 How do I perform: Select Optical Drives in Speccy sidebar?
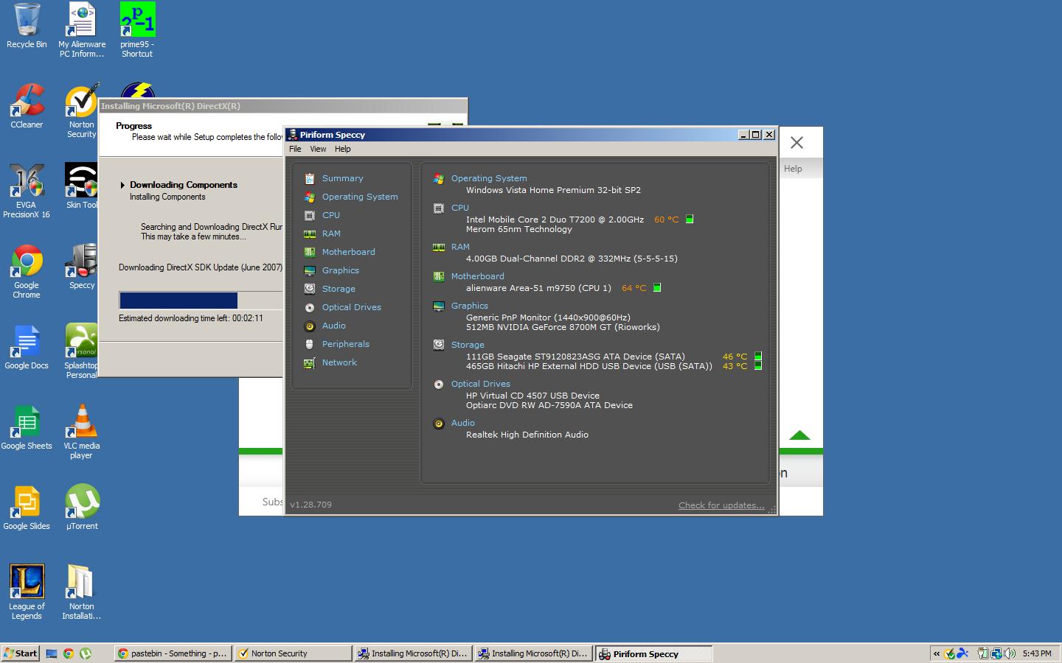pyautogui.click(x=351, y=307)
